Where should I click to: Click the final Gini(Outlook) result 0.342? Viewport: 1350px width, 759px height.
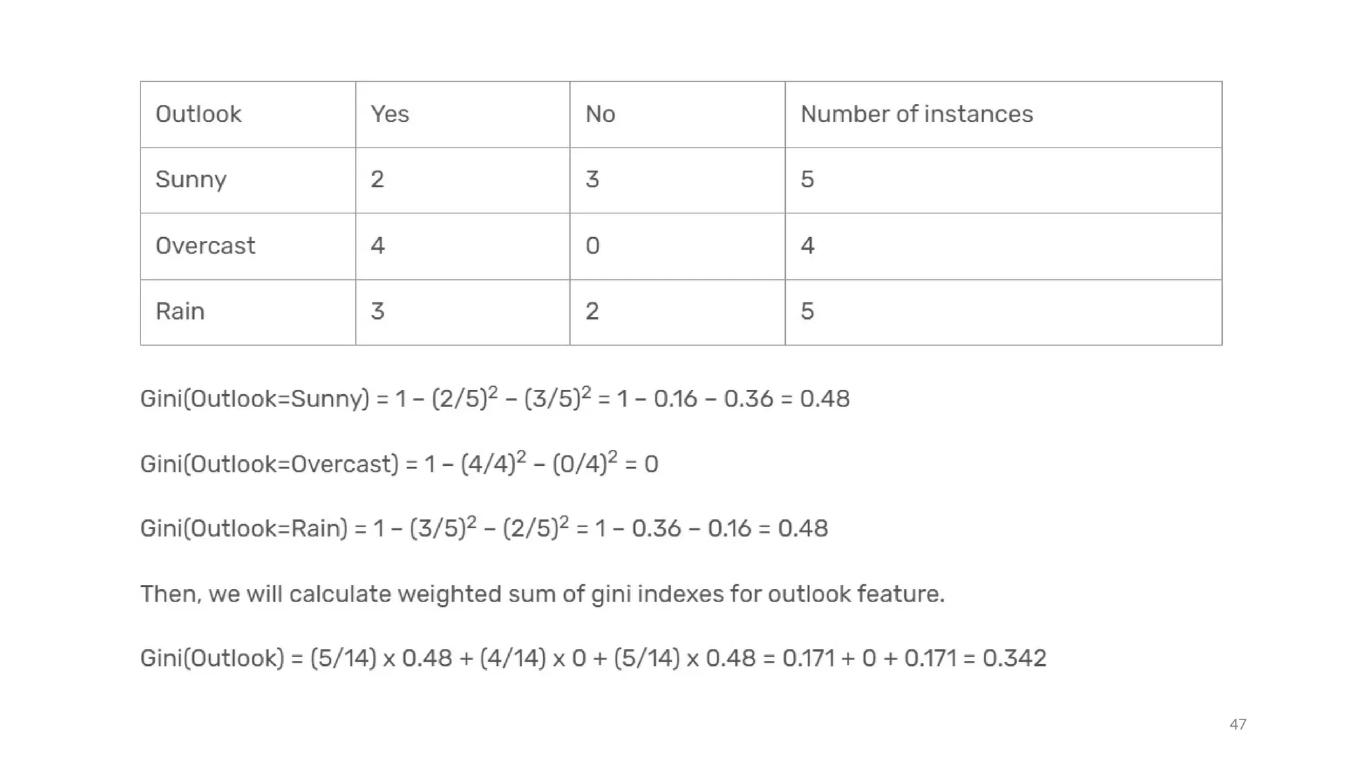pyautogui.click(x=1014, y=658)
